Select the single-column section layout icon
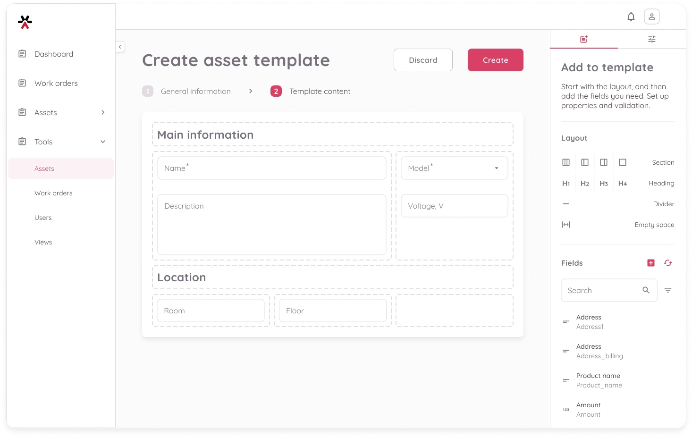692x437 pixels. (x=623, y=162)
